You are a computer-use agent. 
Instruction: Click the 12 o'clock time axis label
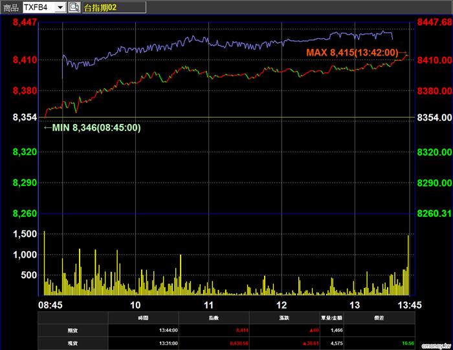(282, 305)
